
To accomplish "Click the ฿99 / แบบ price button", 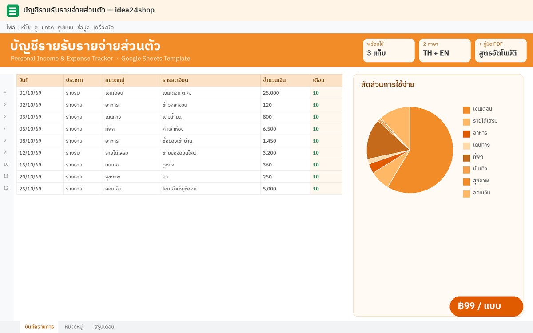I will tap(486, 306).
